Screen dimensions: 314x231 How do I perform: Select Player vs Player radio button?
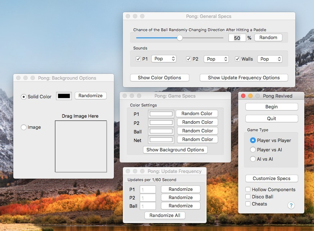point(253,140)
